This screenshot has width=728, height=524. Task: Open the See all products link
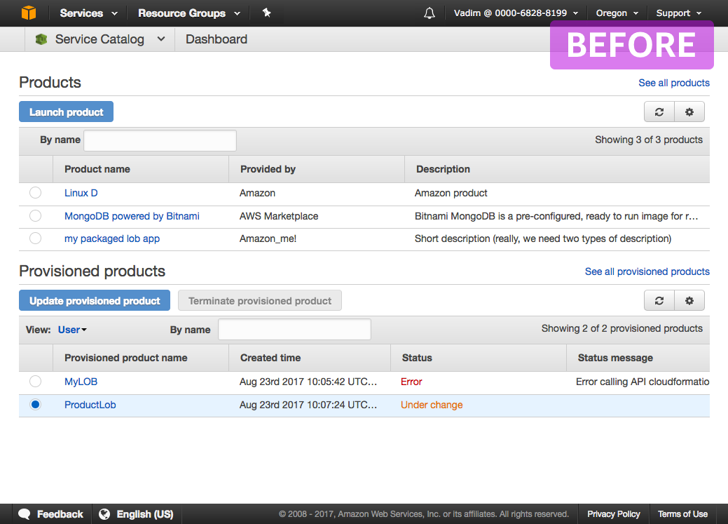673,83
